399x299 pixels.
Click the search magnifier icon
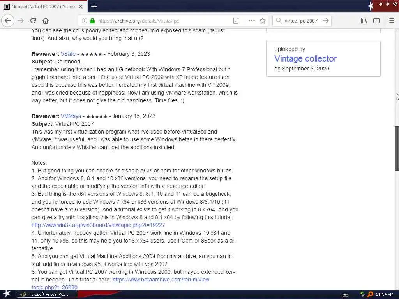279,21
